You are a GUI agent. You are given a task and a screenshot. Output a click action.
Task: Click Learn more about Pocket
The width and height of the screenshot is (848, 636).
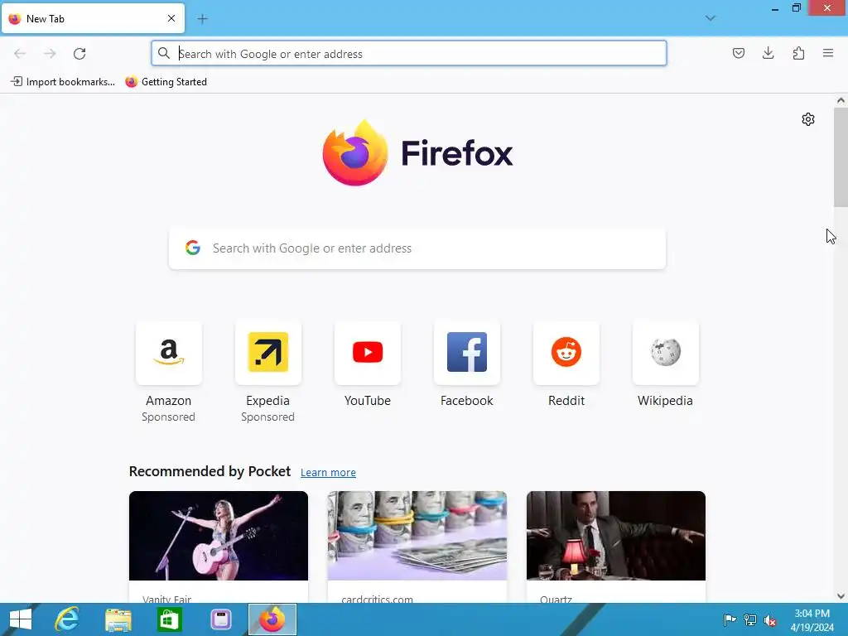(328, 473)
